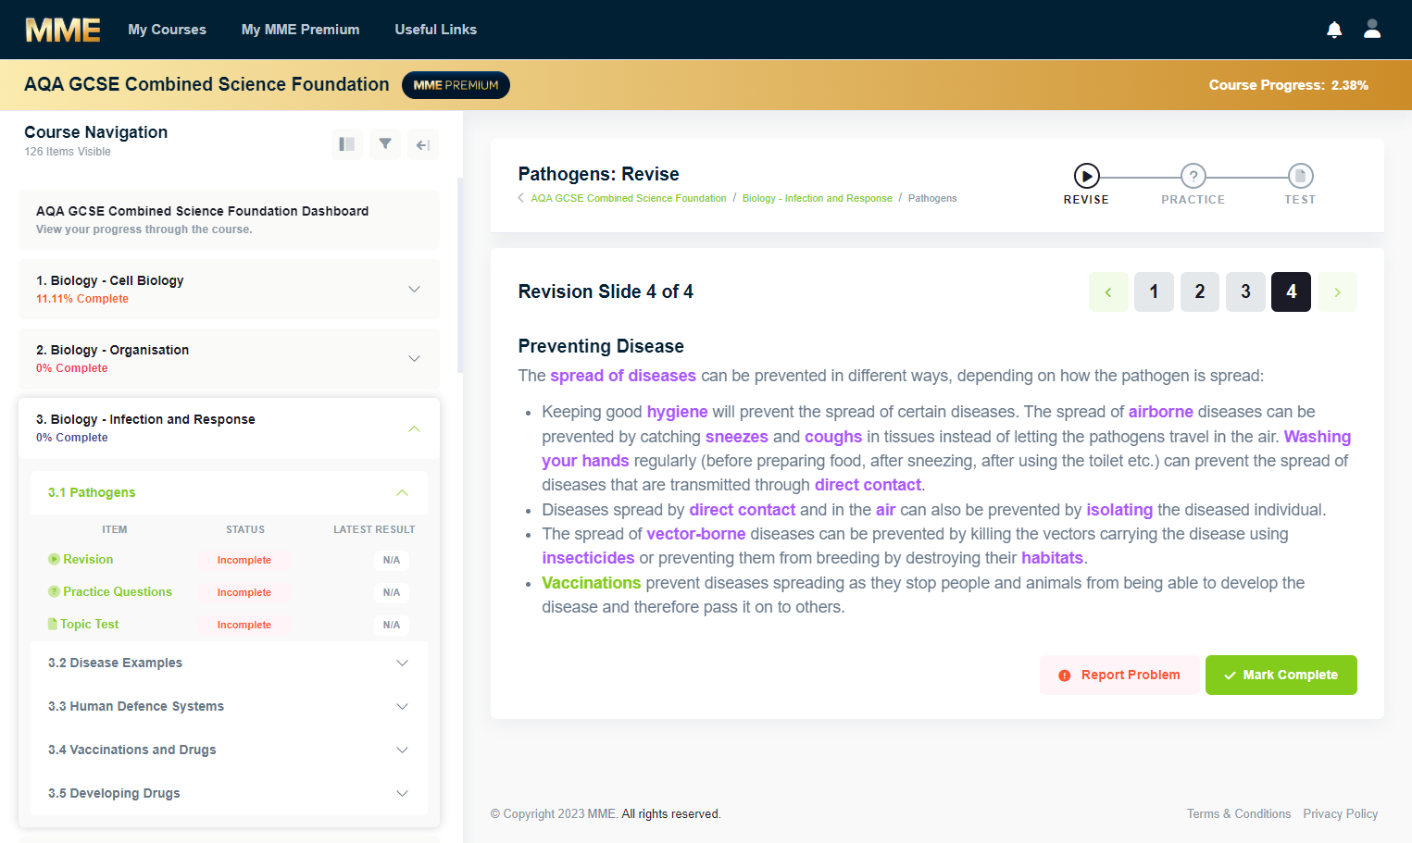Click the course navigation scrollbar
This screenshot has height=843, width=1412.
click(460, 275)
